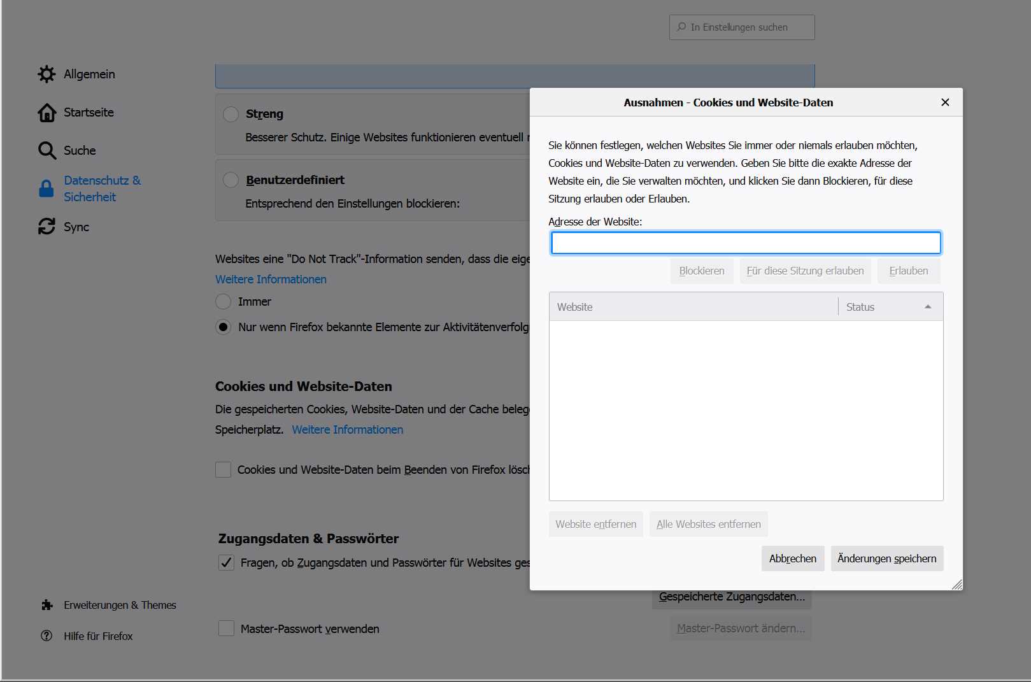Go to Suche category
1031x682 pixels.
click(80, 150)
